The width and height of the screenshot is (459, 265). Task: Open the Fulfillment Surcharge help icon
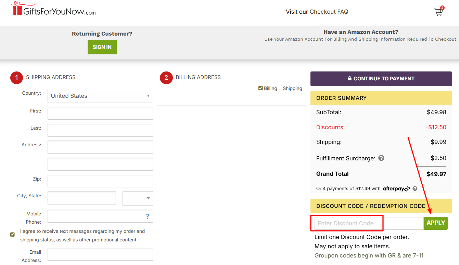[381, 158]
